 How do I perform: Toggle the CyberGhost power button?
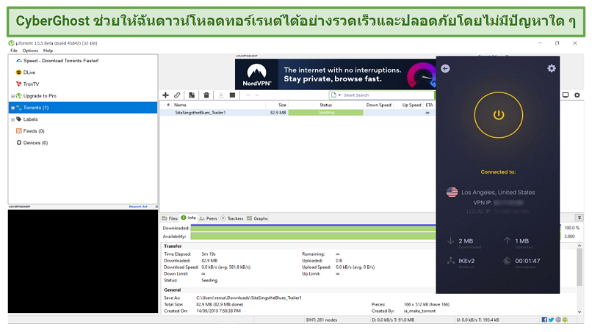[x=499, y=115]
